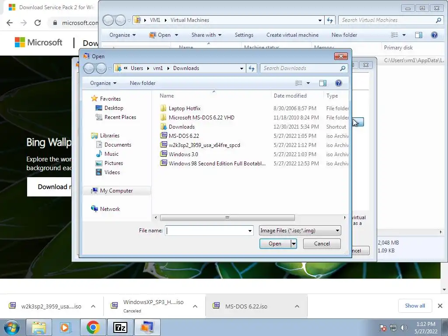Click the refresh button beside Downloads path

pyautogui.click(x=252, y=68)
